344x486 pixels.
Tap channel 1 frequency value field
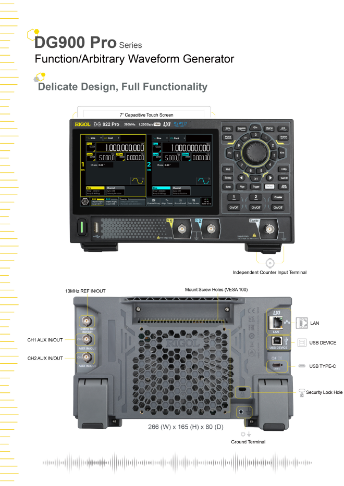tap(119, 148)
